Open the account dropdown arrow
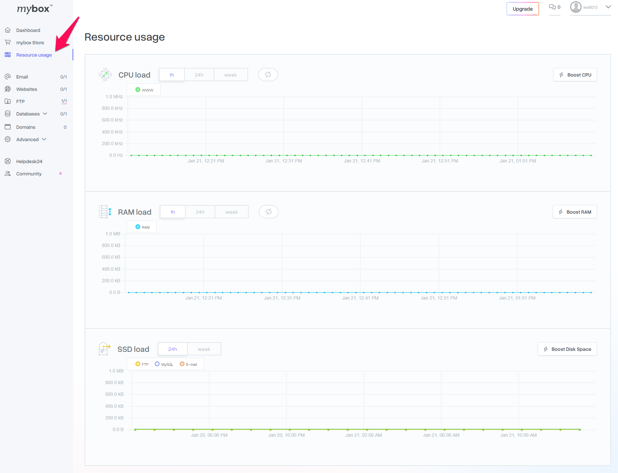The height and width of the screenshot is (473, 618). pos(608,7)
